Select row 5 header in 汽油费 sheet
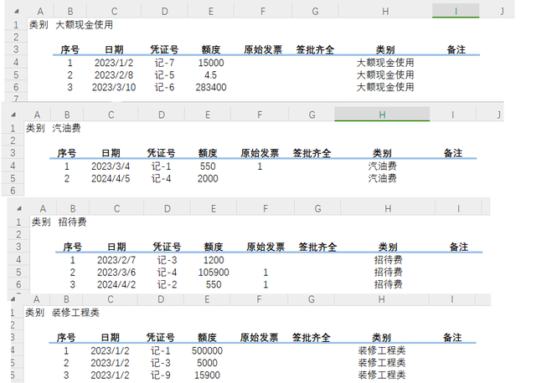The width and height of the screenshot is (536, 383). coord(13,178)
